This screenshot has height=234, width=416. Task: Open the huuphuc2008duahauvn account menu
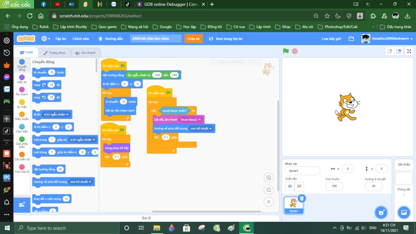click(x=387, y=39)
